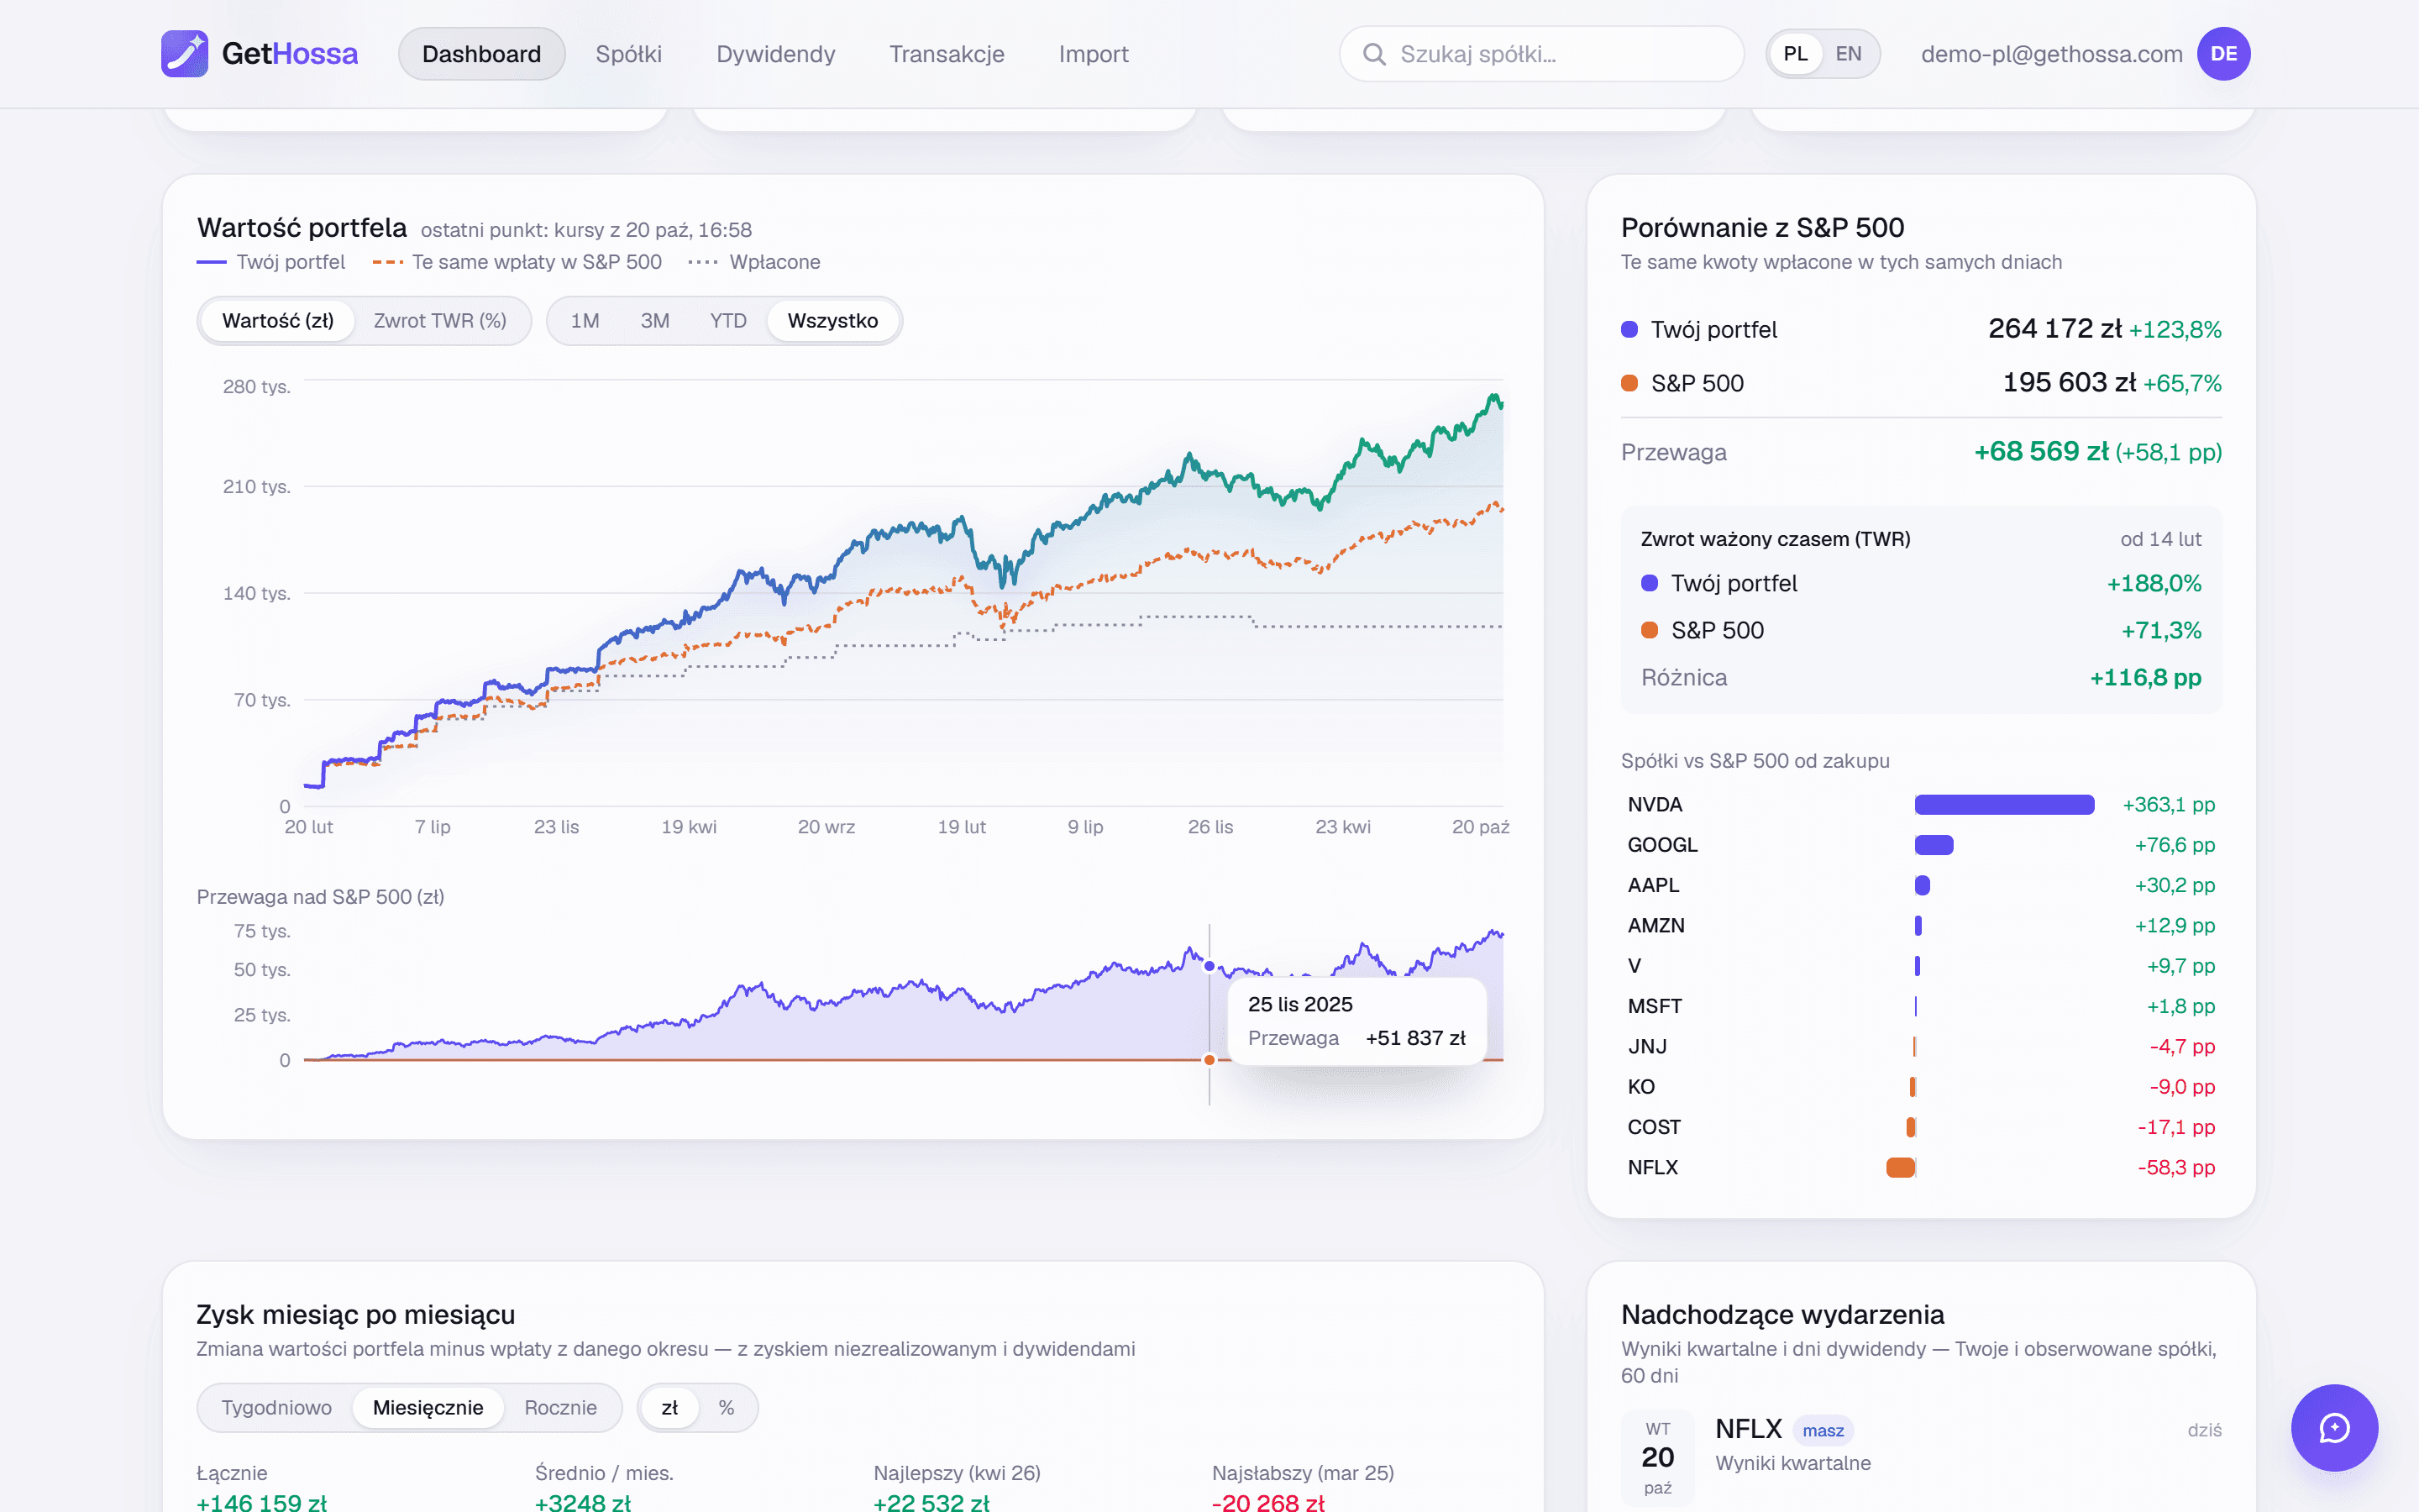Image resolution: width=2419 pixels, height=1512 pixels.
Task: Show profit in zł units
Action: click(x=669, y=1408)
